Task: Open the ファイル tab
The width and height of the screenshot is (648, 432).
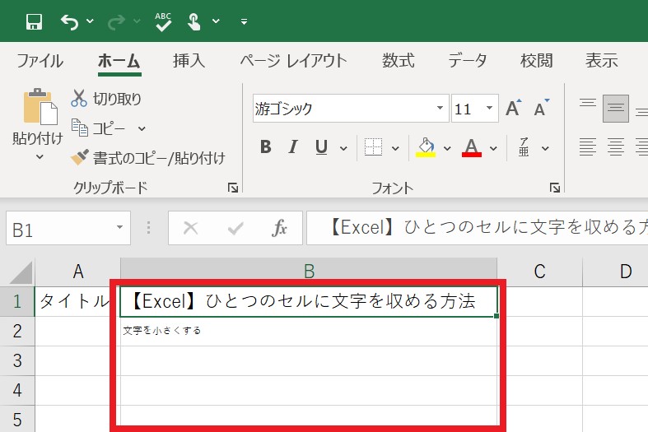Action: point(40,61)
